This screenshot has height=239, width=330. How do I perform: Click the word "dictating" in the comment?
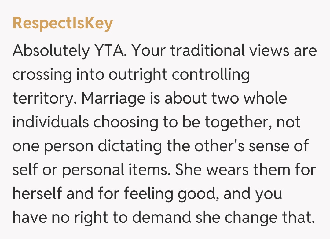click(130, 146)
